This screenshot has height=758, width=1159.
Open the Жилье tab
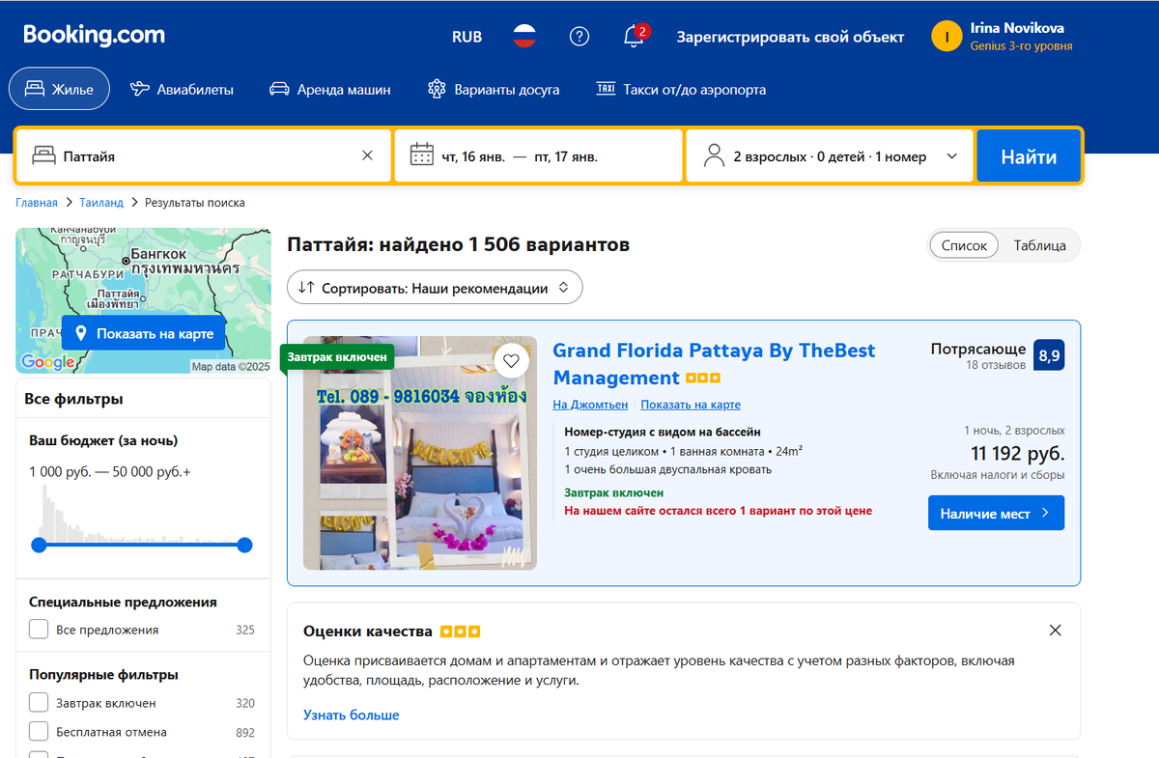pyautogui.click(x=59, y=89)
